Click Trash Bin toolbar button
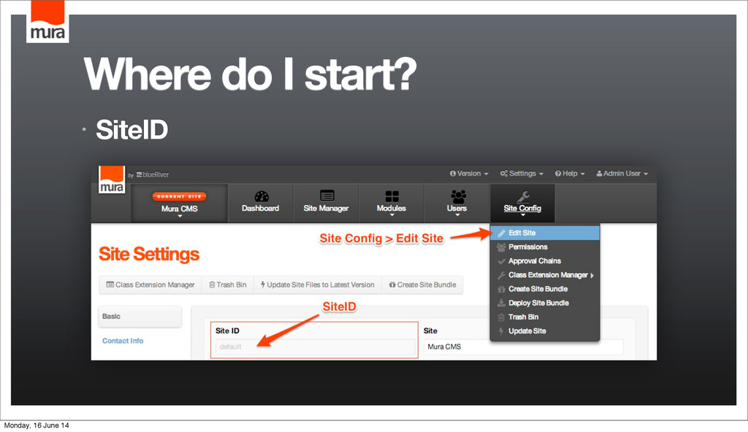 tap(228, 285)
